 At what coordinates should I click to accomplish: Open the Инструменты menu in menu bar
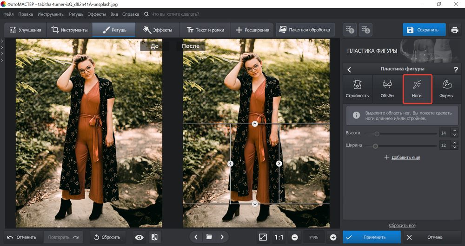pos(51,14)
